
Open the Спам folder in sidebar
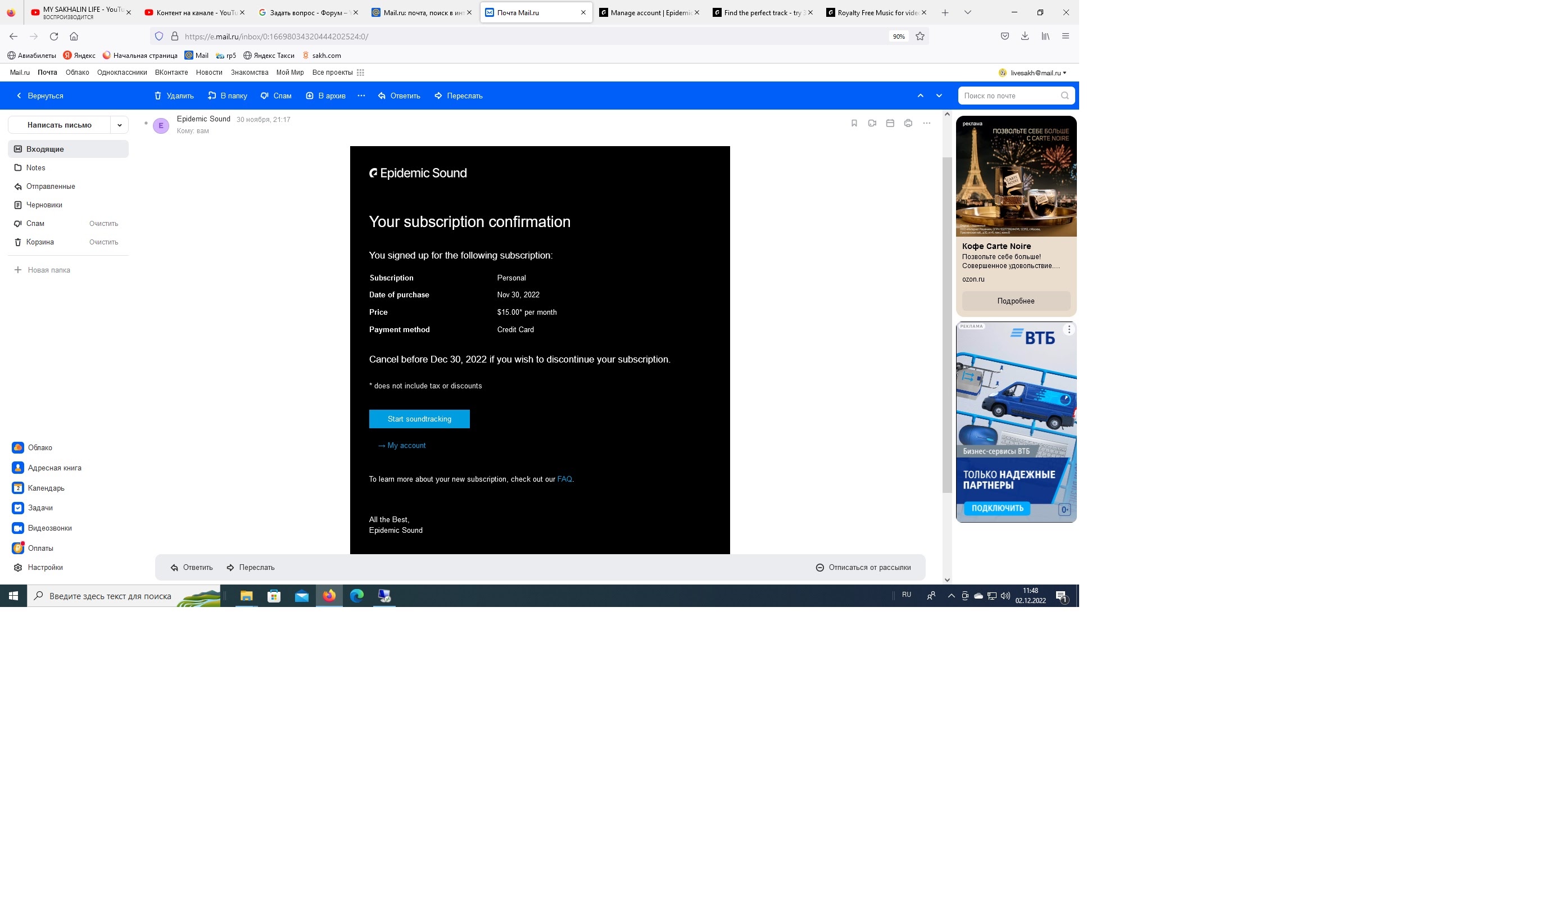tap(35, 224)
